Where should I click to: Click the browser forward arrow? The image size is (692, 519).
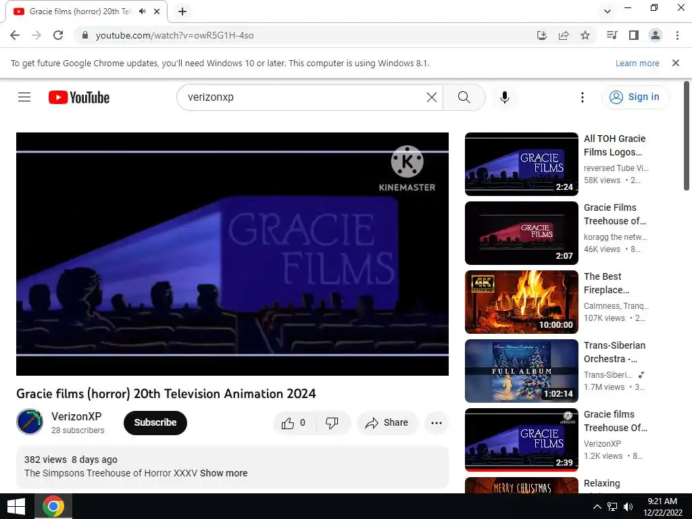(x=36, y=35)
